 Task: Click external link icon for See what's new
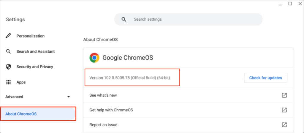pos(284,95)
